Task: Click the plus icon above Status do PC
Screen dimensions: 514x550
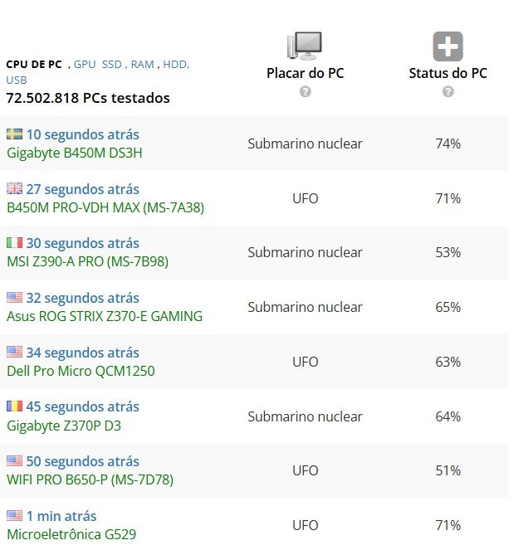Action: point(448,46)
